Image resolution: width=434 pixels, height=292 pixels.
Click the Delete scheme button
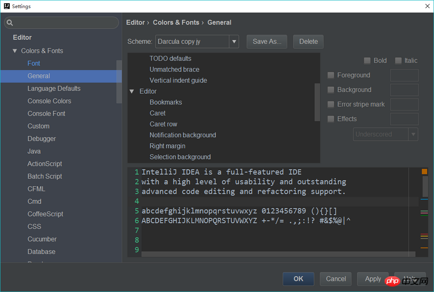(308, 42)
